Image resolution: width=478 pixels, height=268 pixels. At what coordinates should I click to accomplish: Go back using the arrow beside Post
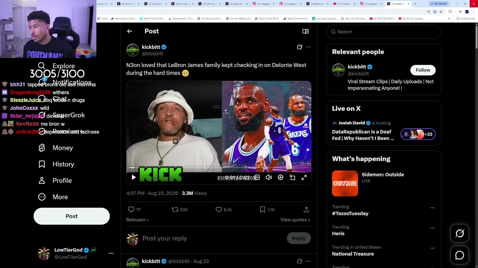(130, 31)
